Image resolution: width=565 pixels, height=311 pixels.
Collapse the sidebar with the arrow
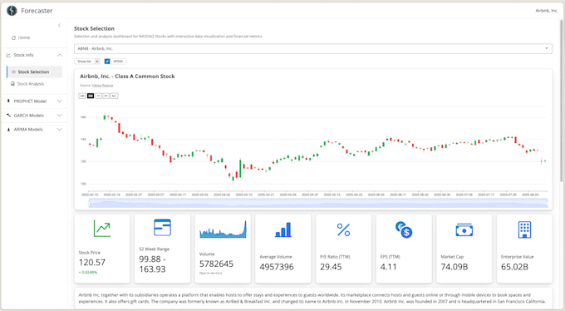(x=59, y=25)
